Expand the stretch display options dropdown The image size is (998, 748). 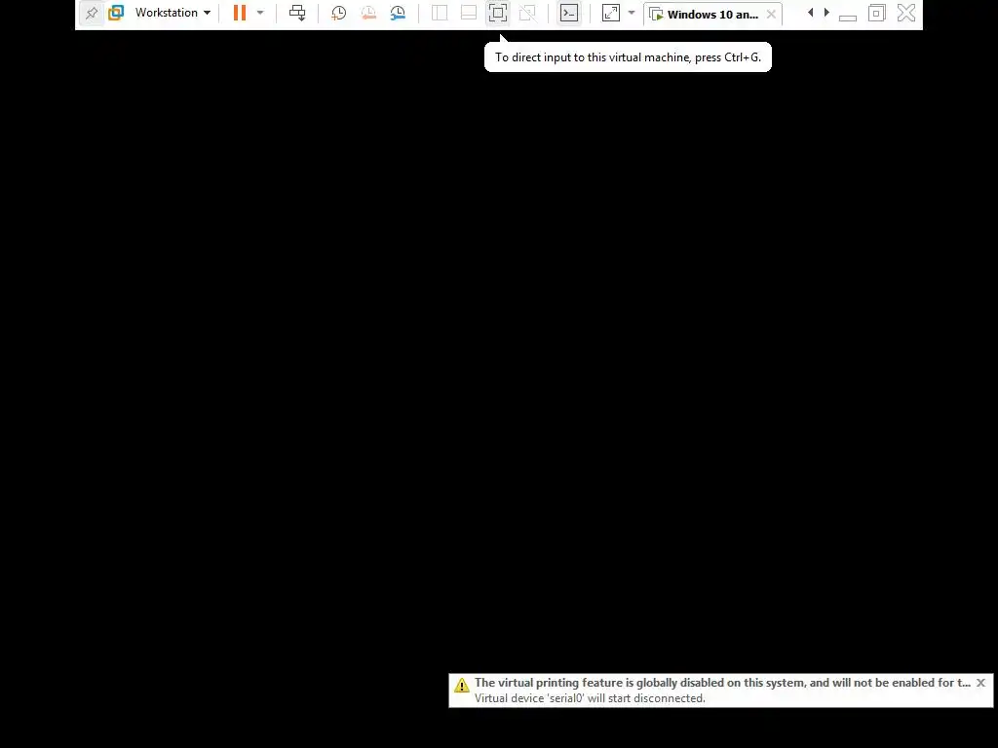[632, 13]
